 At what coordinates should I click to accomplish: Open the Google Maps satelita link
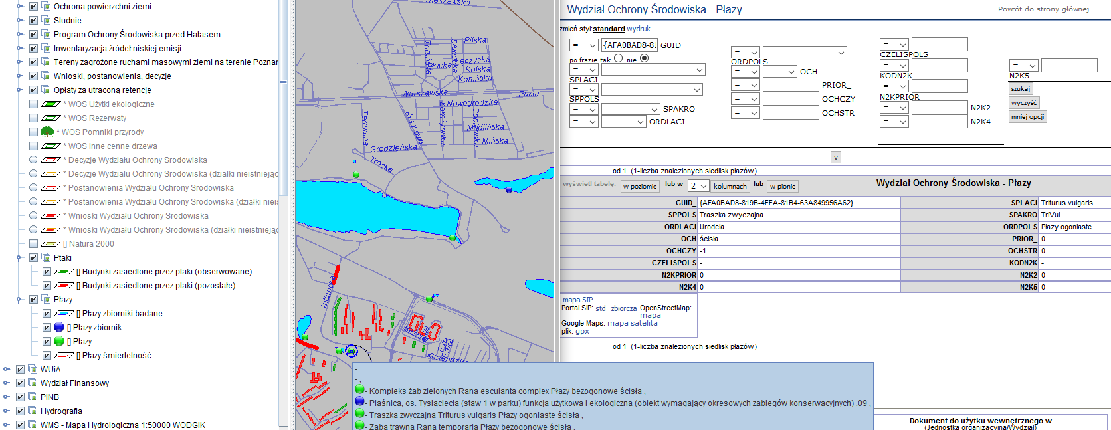(644, 323)
